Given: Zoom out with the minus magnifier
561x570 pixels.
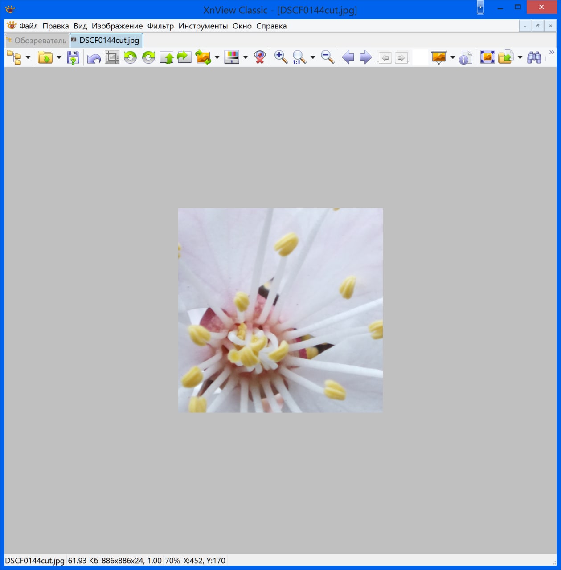Looking at the screenshot, I should (328, 57).
